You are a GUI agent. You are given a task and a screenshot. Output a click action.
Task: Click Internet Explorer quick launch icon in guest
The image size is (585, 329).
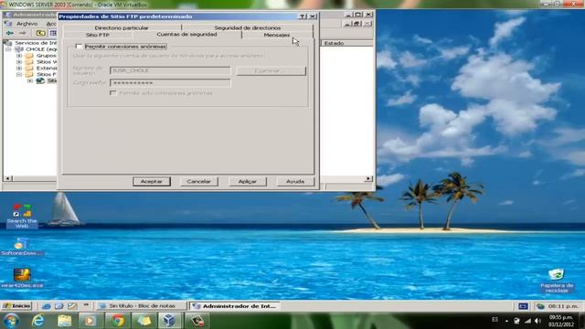(47, 306)
